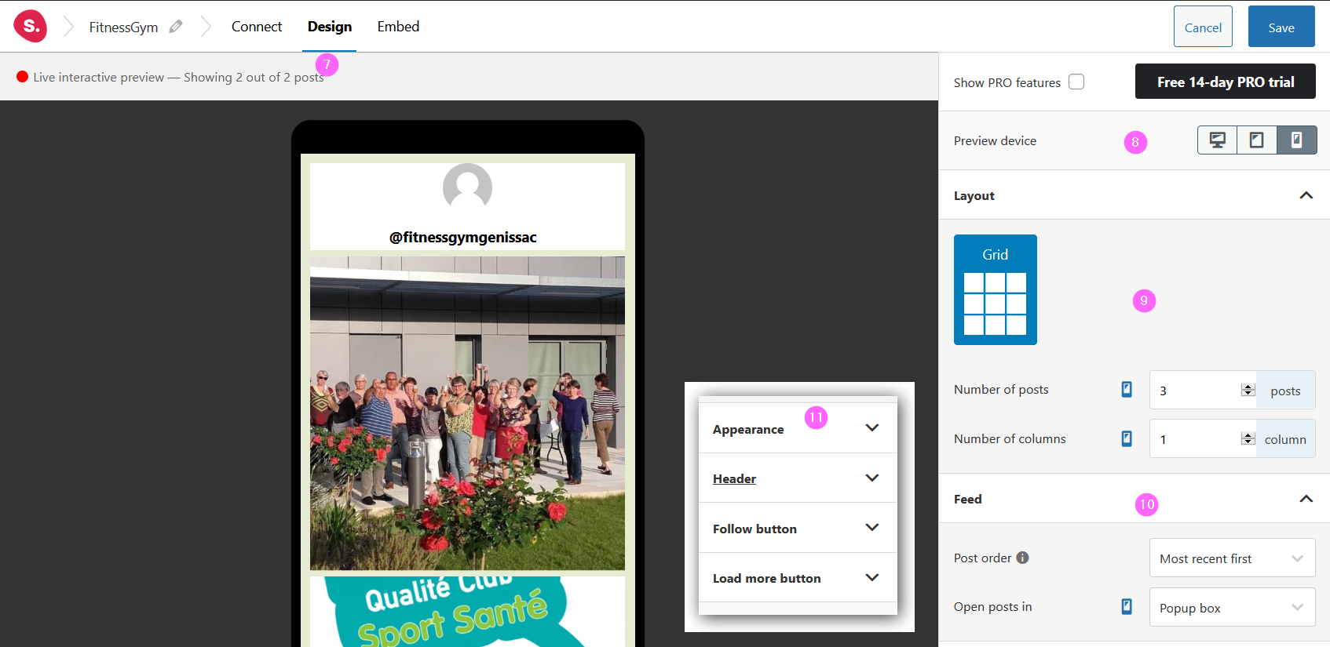Click the profile avatar in preview

pyautogui.click(x=467, y=187)
